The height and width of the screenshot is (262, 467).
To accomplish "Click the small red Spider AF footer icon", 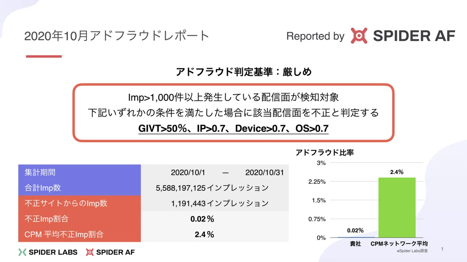I will (x=90, y=252).
